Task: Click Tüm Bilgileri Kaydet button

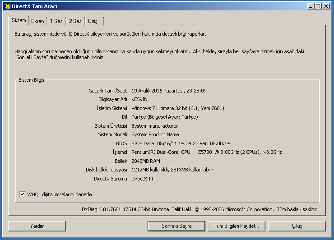Action: pos(237,226)
